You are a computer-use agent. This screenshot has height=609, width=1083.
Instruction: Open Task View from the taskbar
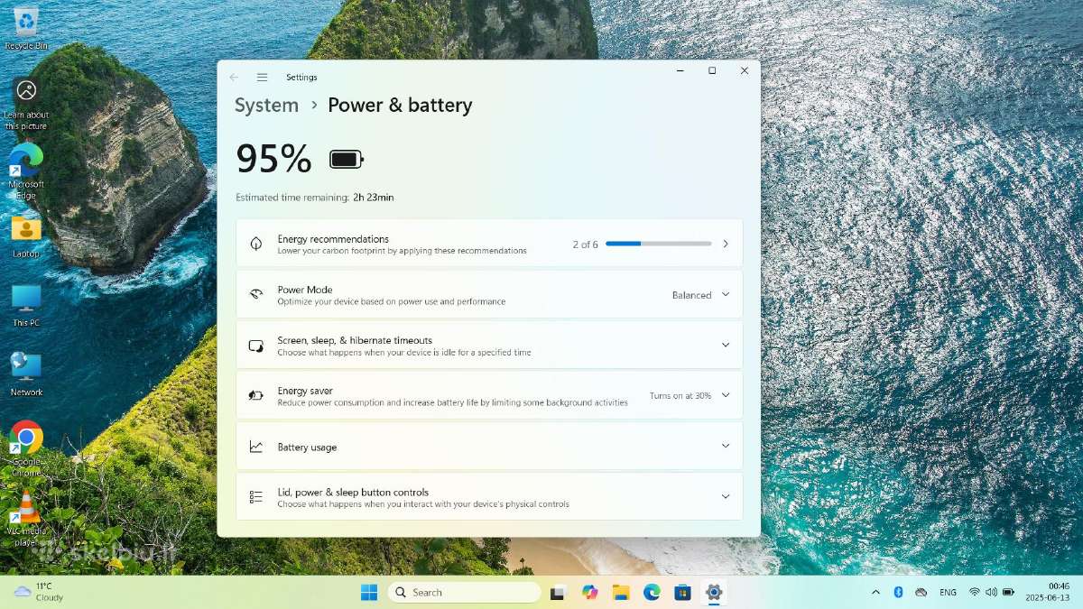click(559, 592)
